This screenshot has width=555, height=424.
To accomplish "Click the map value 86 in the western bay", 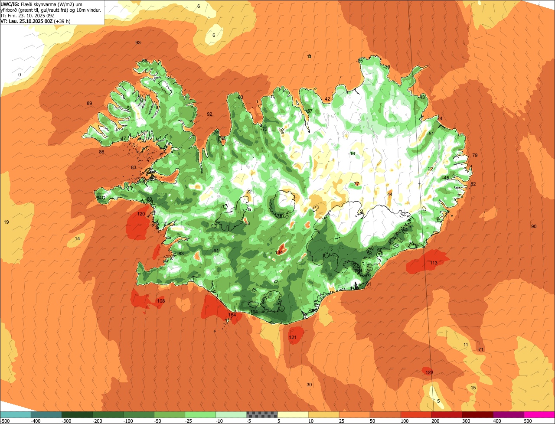I will pos(101,152).
